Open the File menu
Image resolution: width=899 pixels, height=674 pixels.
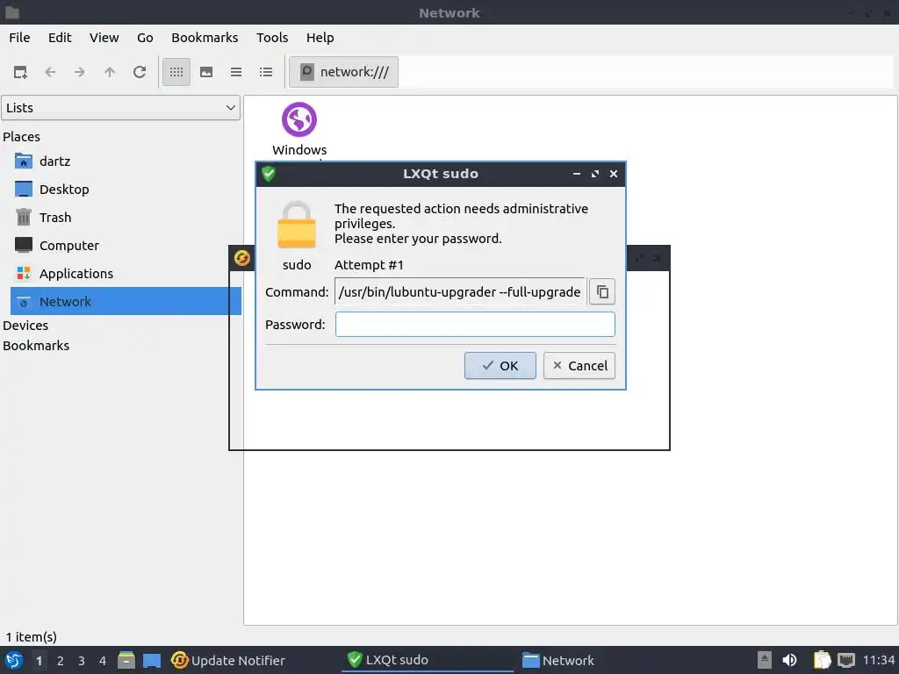coord(19,38)
